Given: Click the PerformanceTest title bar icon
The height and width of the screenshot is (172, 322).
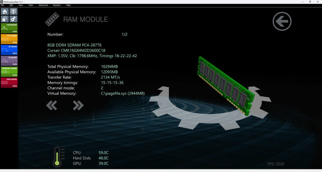Looking at the screenshot, I should [x=2, y=2].
